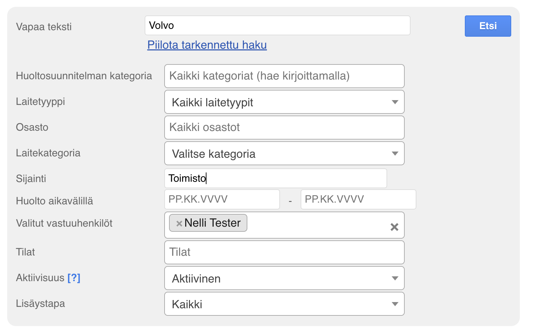Click the Etsi search button
The image size is (560, 336).
488,26
